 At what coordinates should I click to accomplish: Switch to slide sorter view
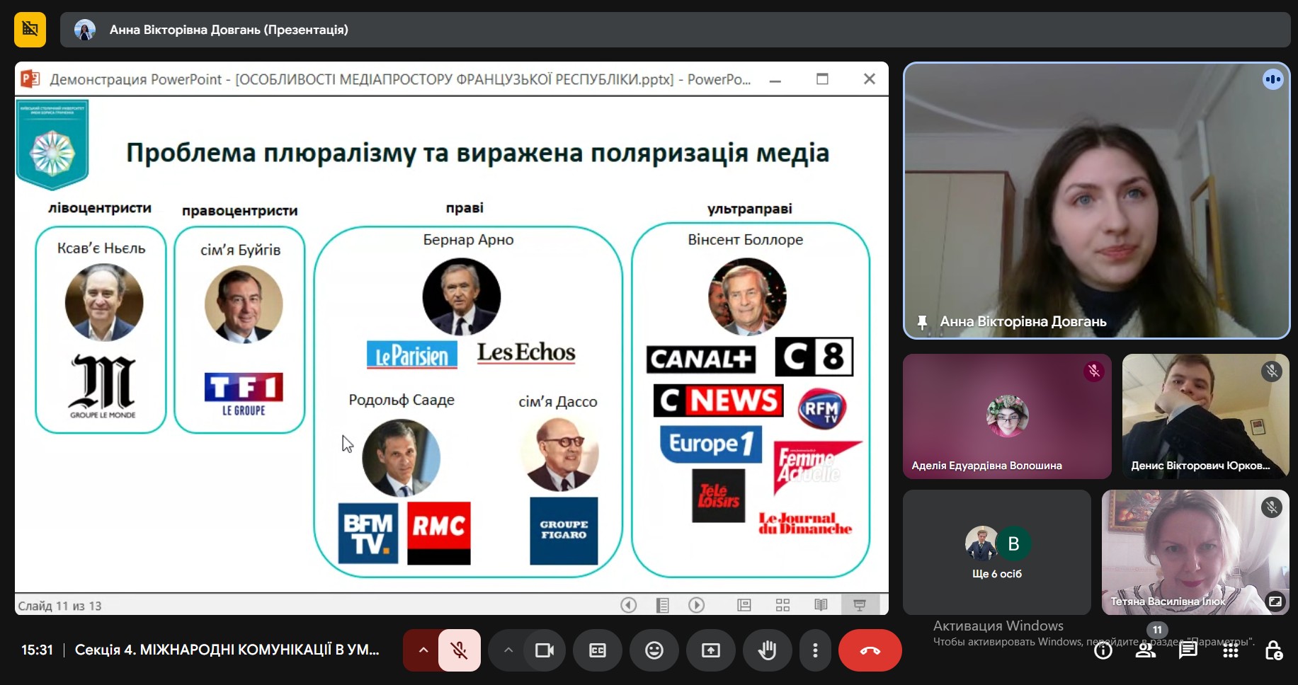tap(782, 605)
